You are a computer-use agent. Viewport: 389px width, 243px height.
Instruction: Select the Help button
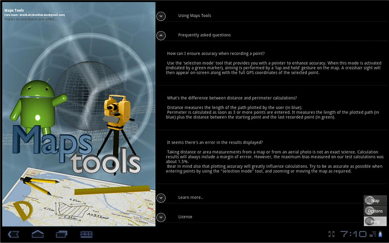pyautogui.click(x=375, y=221)
